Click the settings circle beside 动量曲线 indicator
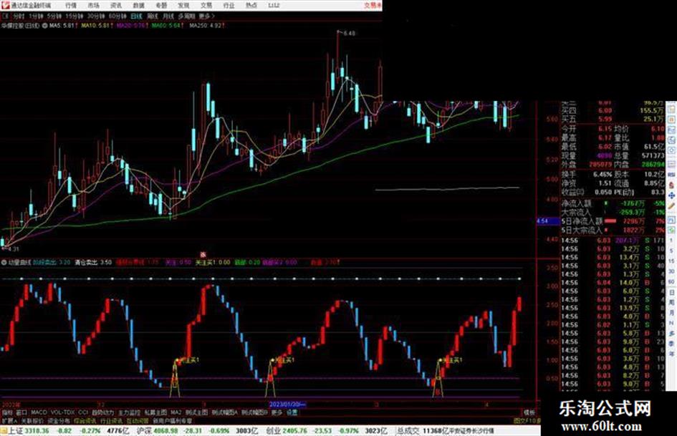 4,262
